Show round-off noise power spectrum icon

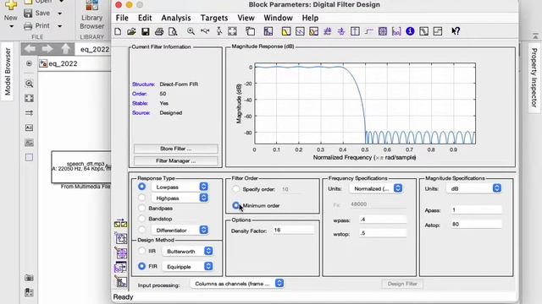pos(438,31)
